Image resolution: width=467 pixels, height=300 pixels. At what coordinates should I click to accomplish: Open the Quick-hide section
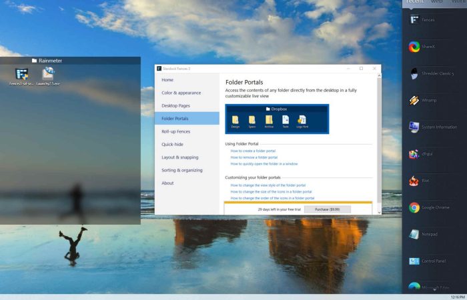187,145
